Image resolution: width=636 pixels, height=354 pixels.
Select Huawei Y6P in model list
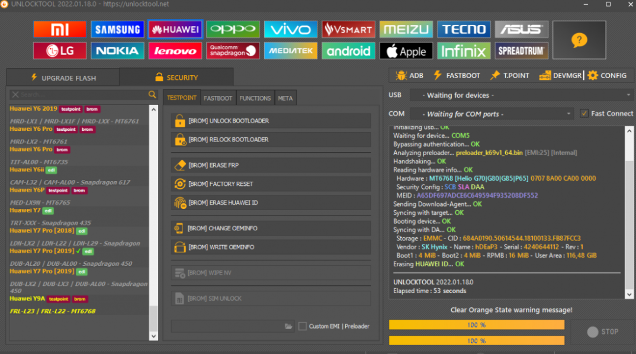(27, 190)
